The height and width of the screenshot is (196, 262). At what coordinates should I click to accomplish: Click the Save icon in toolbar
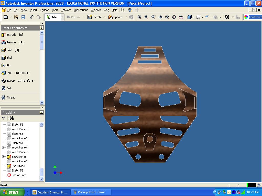tap(23, 17)
